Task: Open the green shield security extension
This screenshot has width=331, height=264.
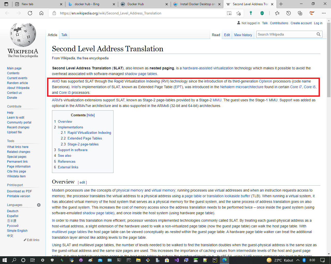Action: tap(262, 13)
